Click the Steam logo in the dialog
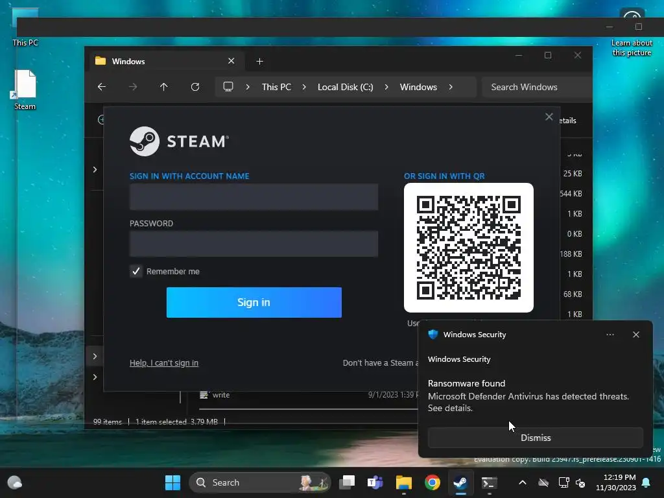This screenshot has width=664, height=498. point(179,141)
